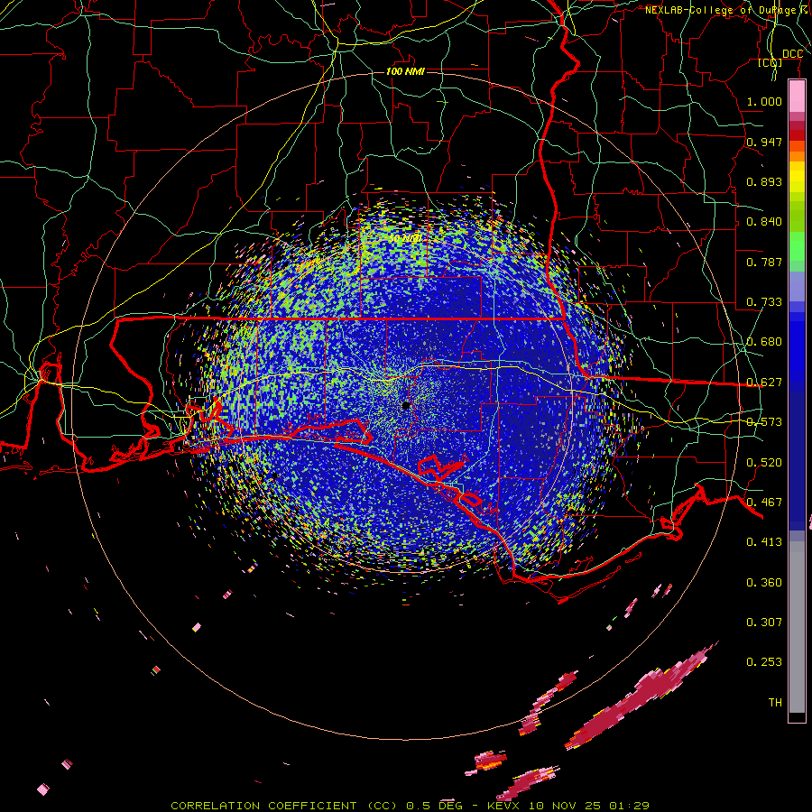Click the Correlation Coefficient KEVX caption text
The height and width of the screenshot is (812, 812).
click(x=410, y=806)
